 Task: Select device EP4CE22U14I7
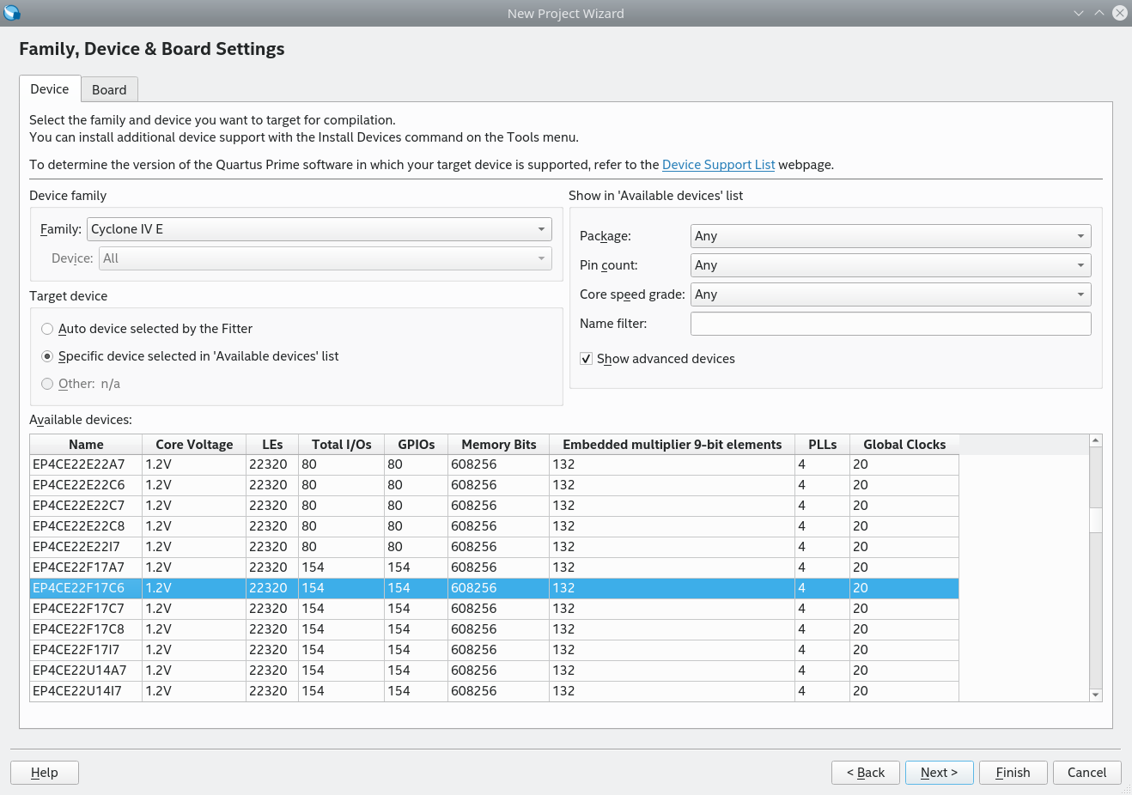pos(494,691)
